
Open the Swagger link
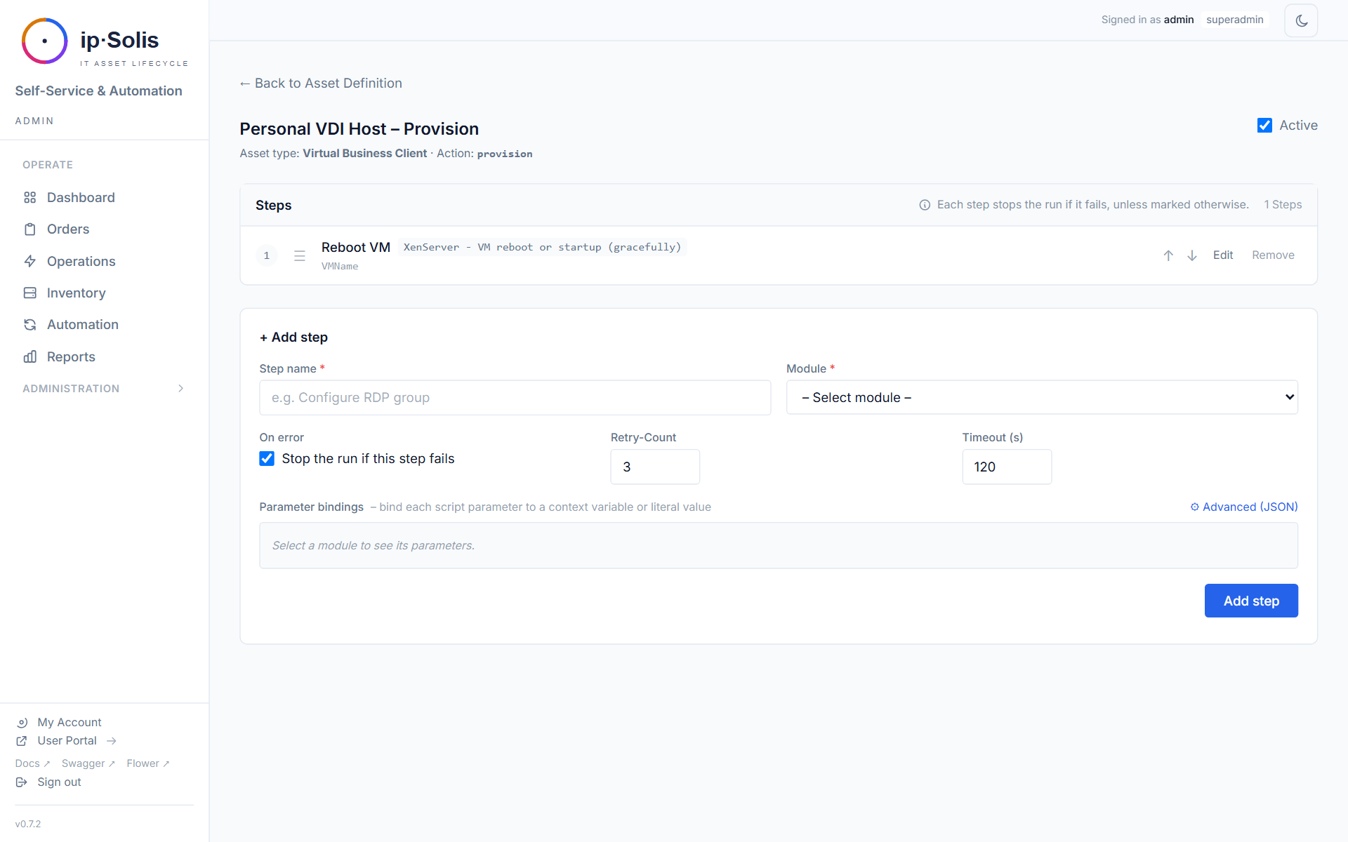(x=88, y=764)
